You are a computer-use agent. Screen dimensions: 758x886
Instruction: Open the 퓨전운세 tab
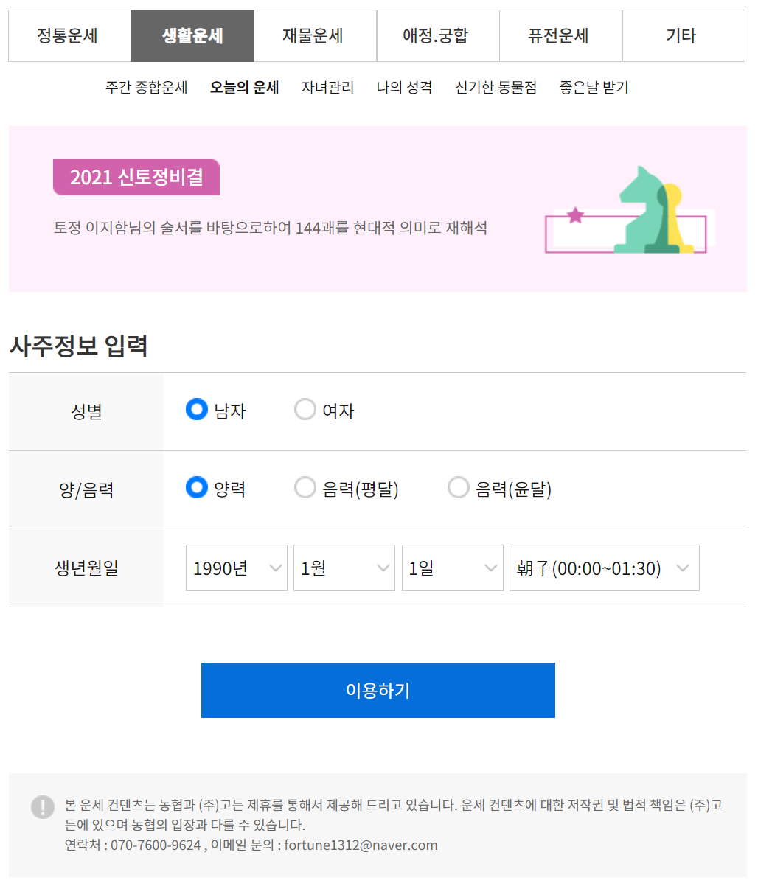tap(560, 35)
